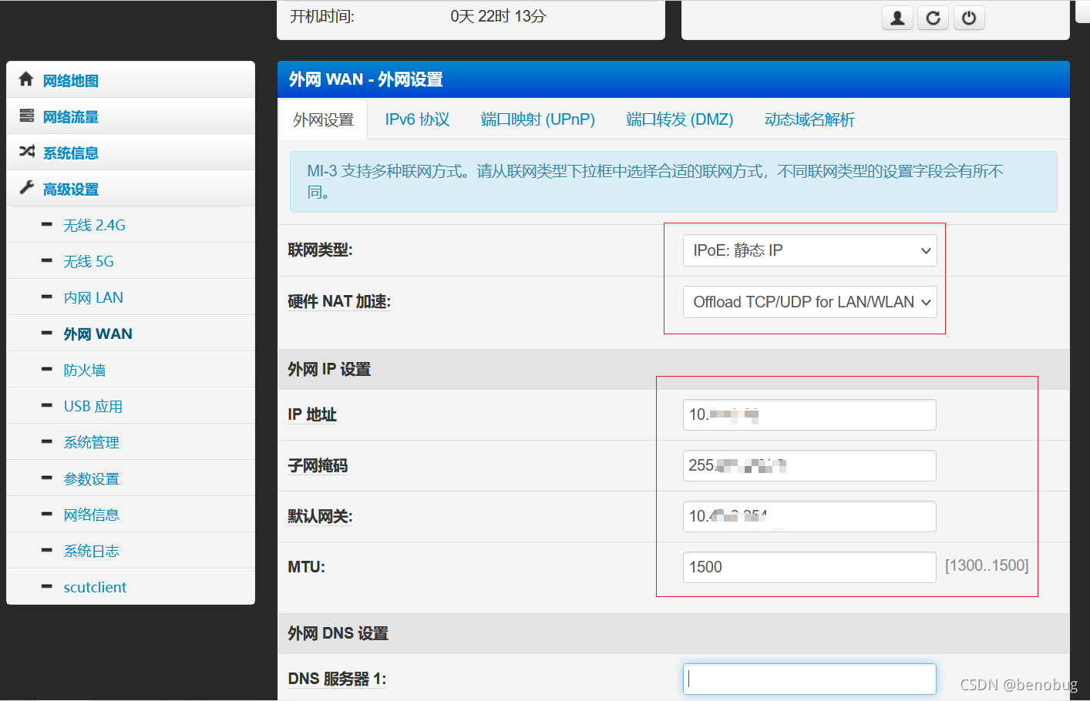
Task: Open the 防火墙 page
Action: coord(130,370)
